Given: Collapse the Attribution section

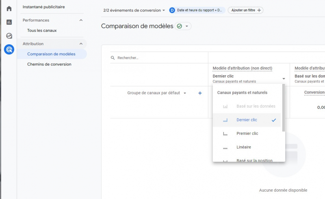Looking at the screenshot, I should click(81, 44).
